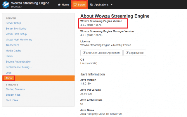Viewport: 187px width, 117px height.
Task: Go to Virtual Host Setup
Action: click(16, 34)
